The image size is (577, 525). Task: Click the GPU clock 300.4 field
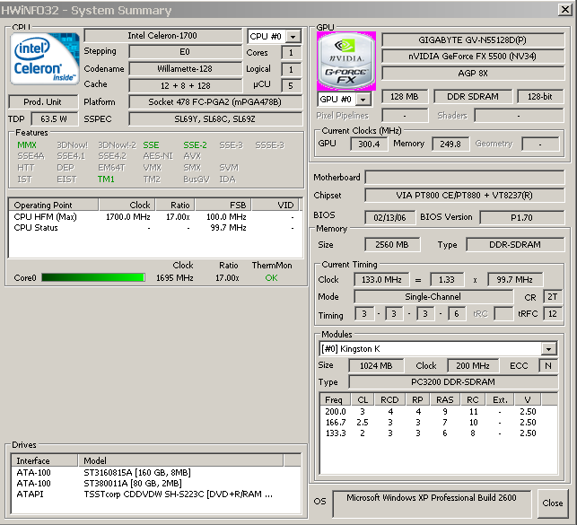[369, 144]
